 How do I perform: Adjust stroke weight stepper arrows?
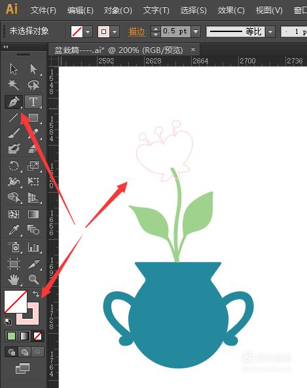coord(156,31)
